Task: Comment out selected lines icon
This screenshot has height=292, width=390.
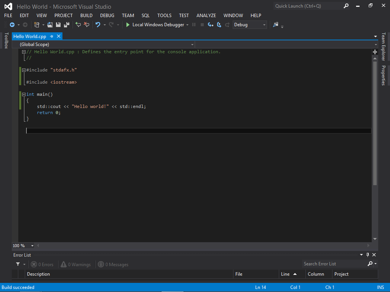Action: coord(78,25)
